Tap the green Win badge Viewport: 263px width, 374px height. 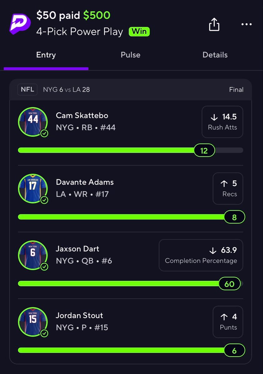pos(139,31)
